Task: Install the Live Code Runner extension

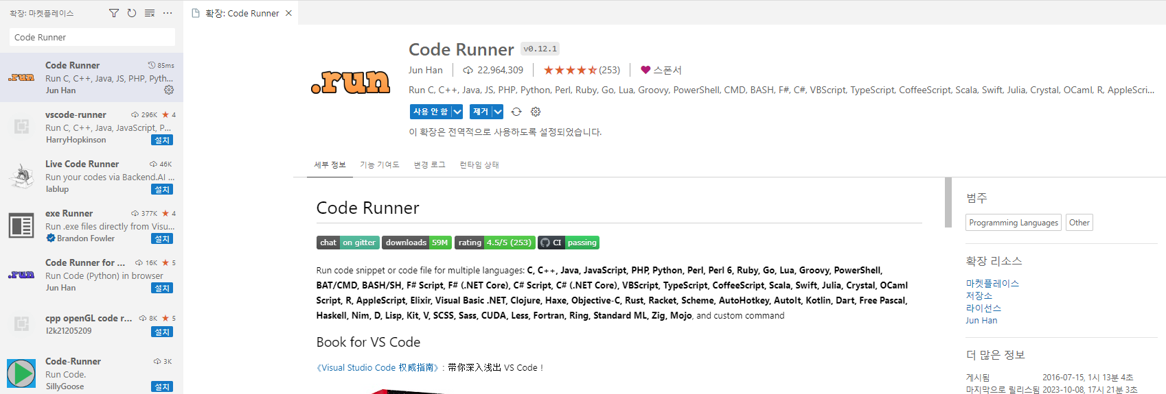Action: 162,189
